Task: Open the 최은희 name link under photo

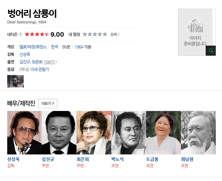Action: coord(83,159)
